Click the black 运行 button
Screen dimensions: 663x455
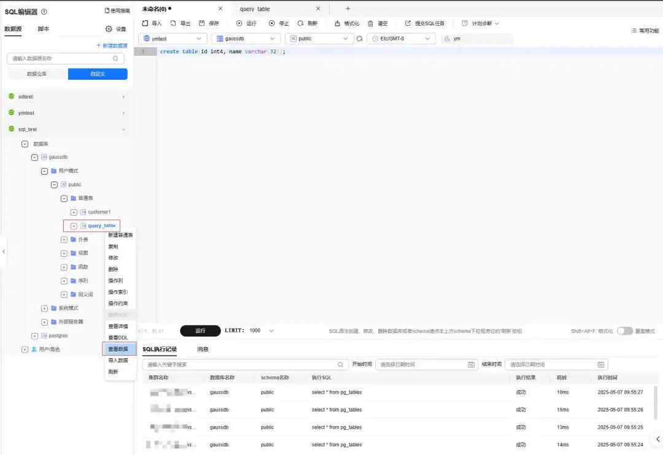(x=200, y=331)
